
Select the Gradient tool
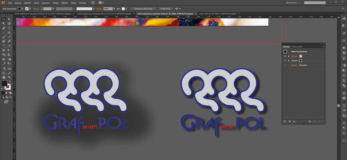tap(9, 59)
